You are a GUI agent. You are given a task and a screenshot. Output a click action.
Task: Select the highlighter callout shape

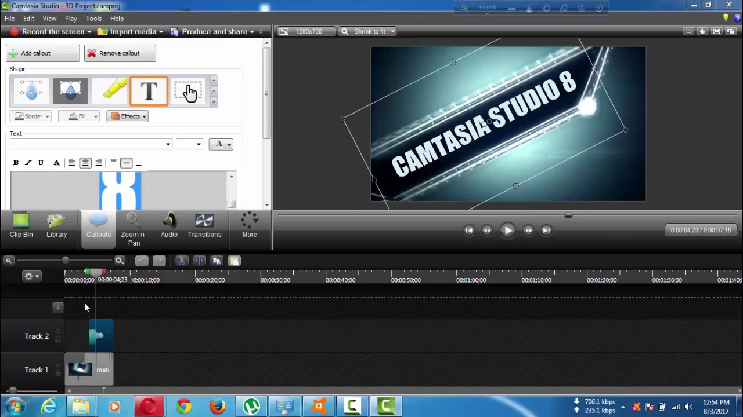[110, 92]
